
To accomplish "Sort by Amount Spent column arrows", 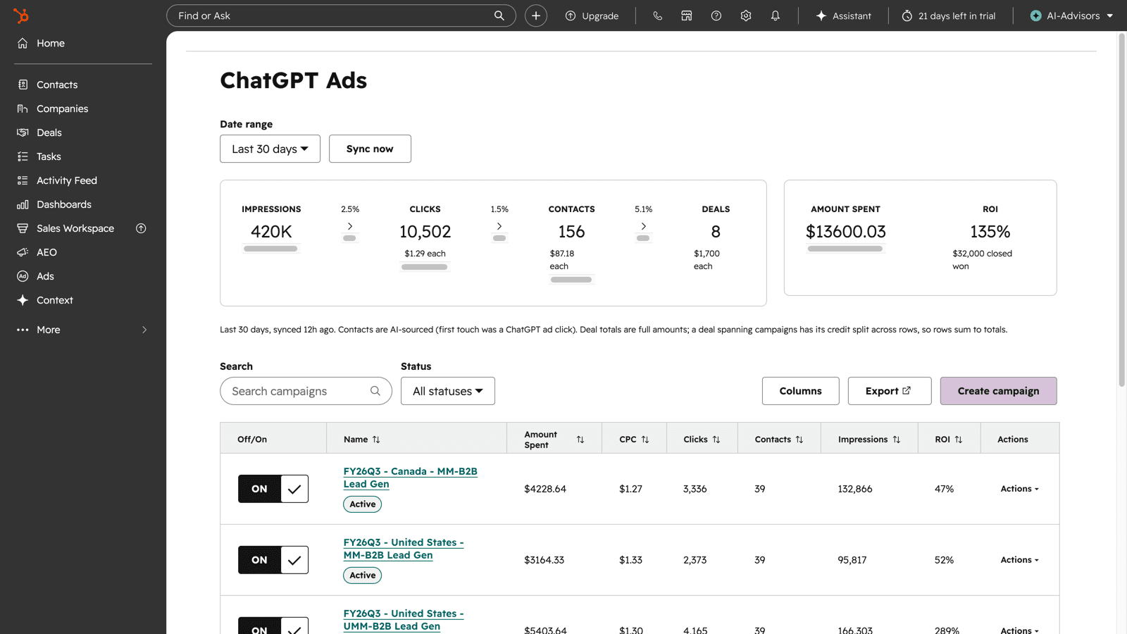I will [x=580, y=440].
